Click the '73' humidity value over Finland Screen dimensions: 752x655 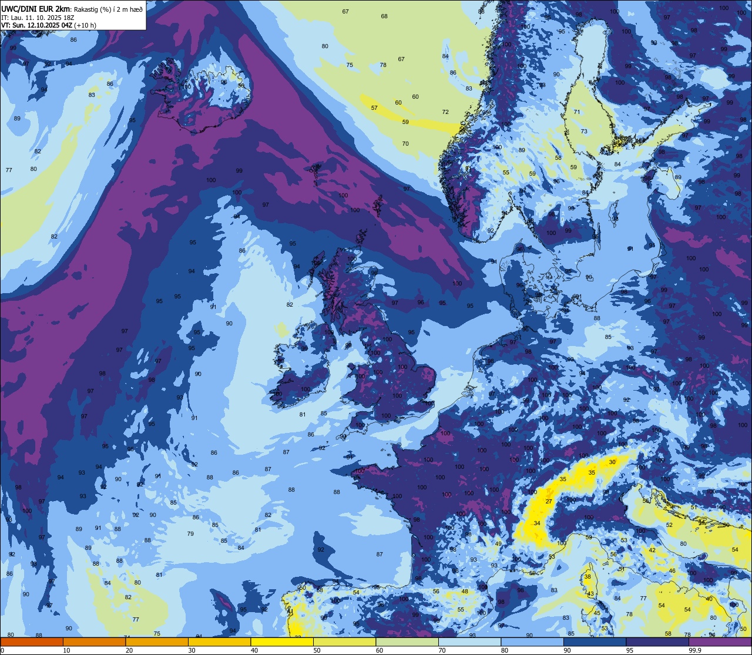pos(584,131)
